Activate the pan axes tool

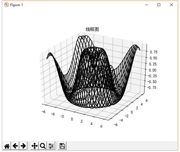(35, 146)
